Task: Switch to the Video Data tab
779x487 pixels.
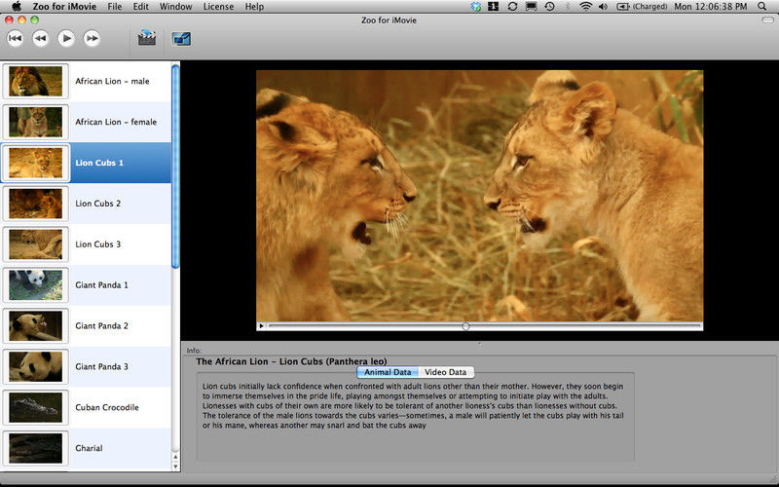Action: [446, 372]
